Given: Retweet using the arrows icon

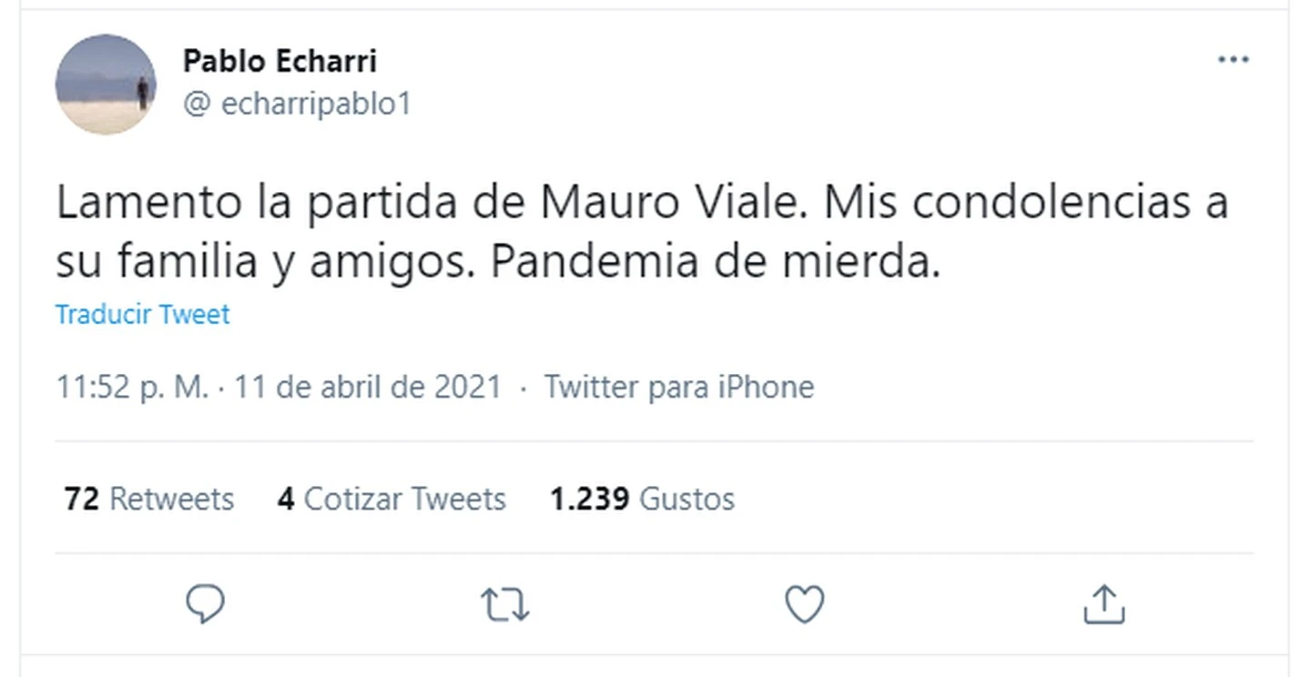Looking at the screenshot, I should click(505, 605).
